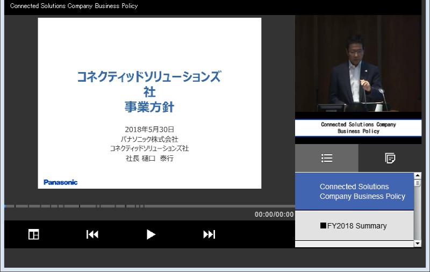Click the layout switch icon
Viewport: 430px width, 272px height.
[34, 234]
